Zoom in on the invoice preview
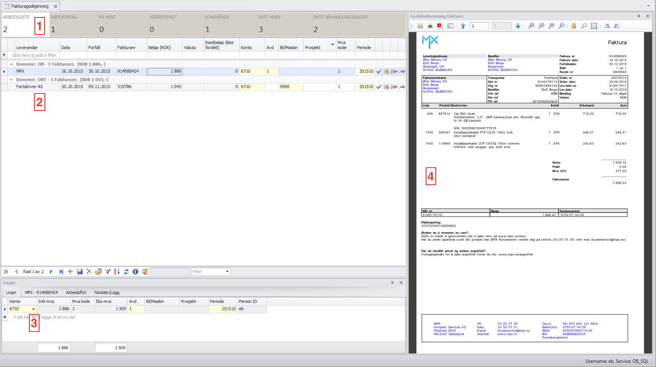 (552, 26)
